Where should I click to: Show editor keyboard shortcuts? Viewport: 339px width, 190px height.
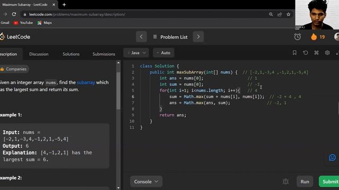coord(317,53)
